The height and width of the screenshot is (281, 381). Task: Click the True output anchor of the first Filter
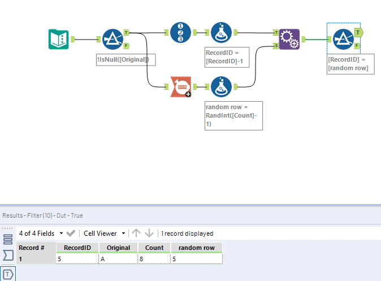click(x=127, y=32)
